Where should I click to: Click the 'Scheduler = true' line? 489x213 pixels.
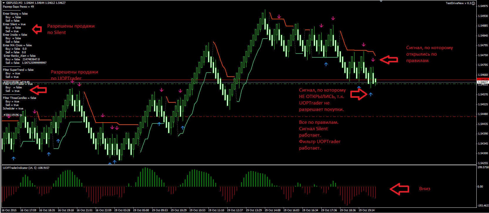coord(13,109)
